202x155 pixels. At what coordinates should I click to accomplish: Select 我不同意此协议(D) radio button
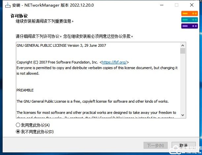(x=18, y=132)
